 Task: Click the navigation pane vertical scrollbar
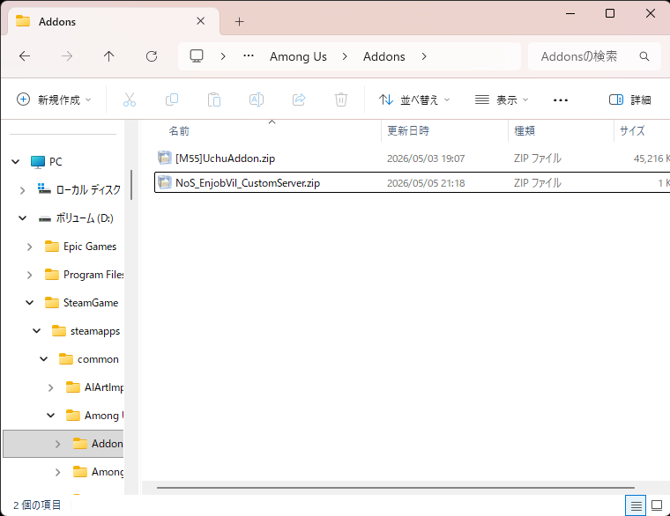pos(131,185)
